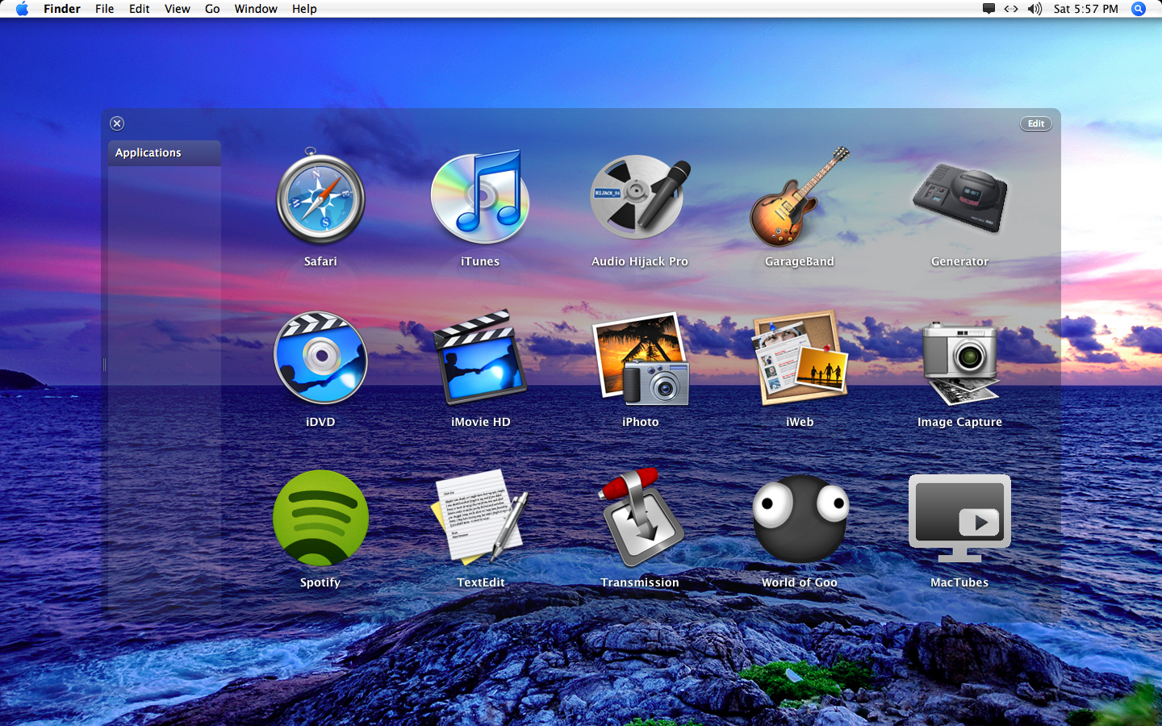Open the Transmission app icon
The width and height of the screenshot is (1162, 726).
tap(641, 516)
